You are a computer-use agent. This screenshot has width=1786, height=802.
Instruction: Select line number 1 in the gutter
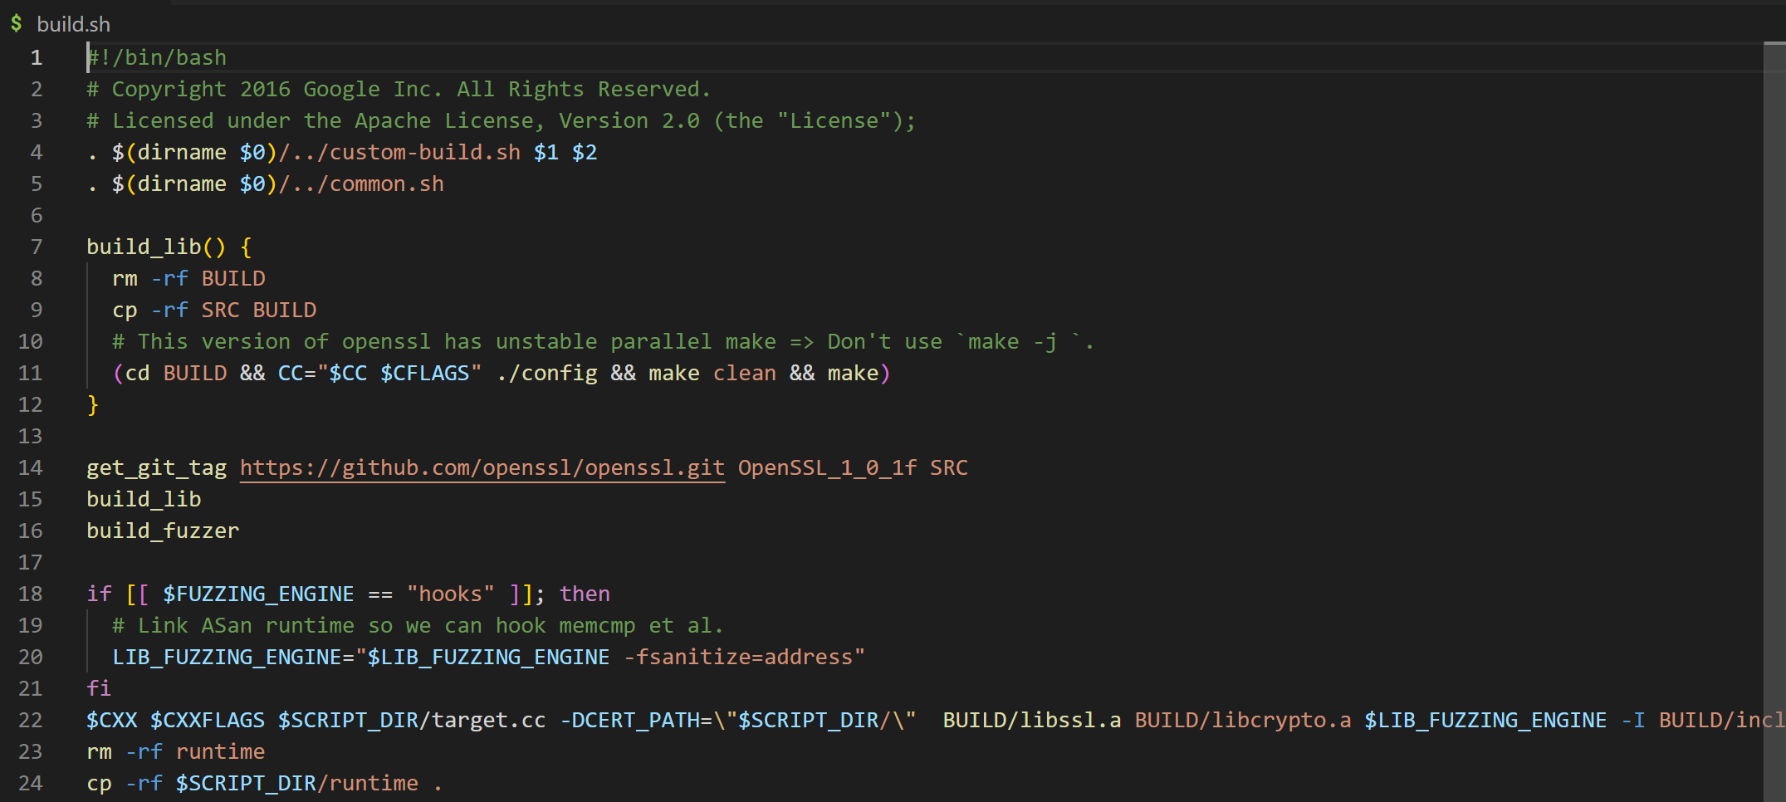pos(36,58)
